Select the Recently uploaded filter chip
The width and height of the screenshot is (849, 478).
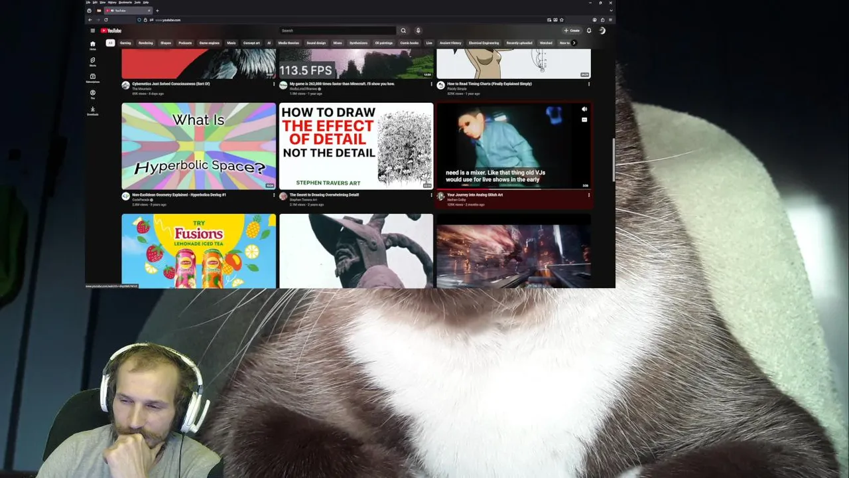click(519, 43)
